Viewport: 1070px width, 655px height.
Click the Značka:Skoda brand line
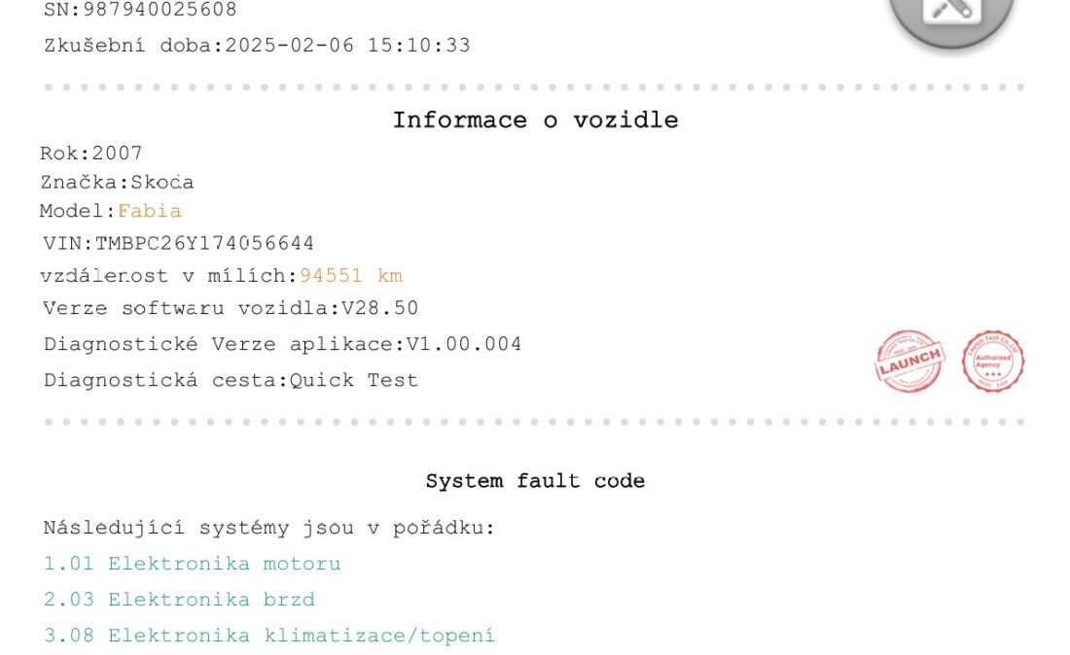pos(117,182)
